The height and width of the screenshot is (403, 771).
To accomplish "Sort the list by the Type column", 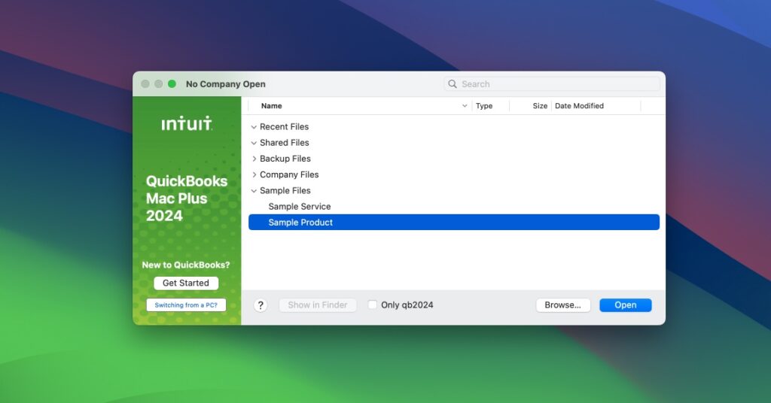I will tap(484, 106).
